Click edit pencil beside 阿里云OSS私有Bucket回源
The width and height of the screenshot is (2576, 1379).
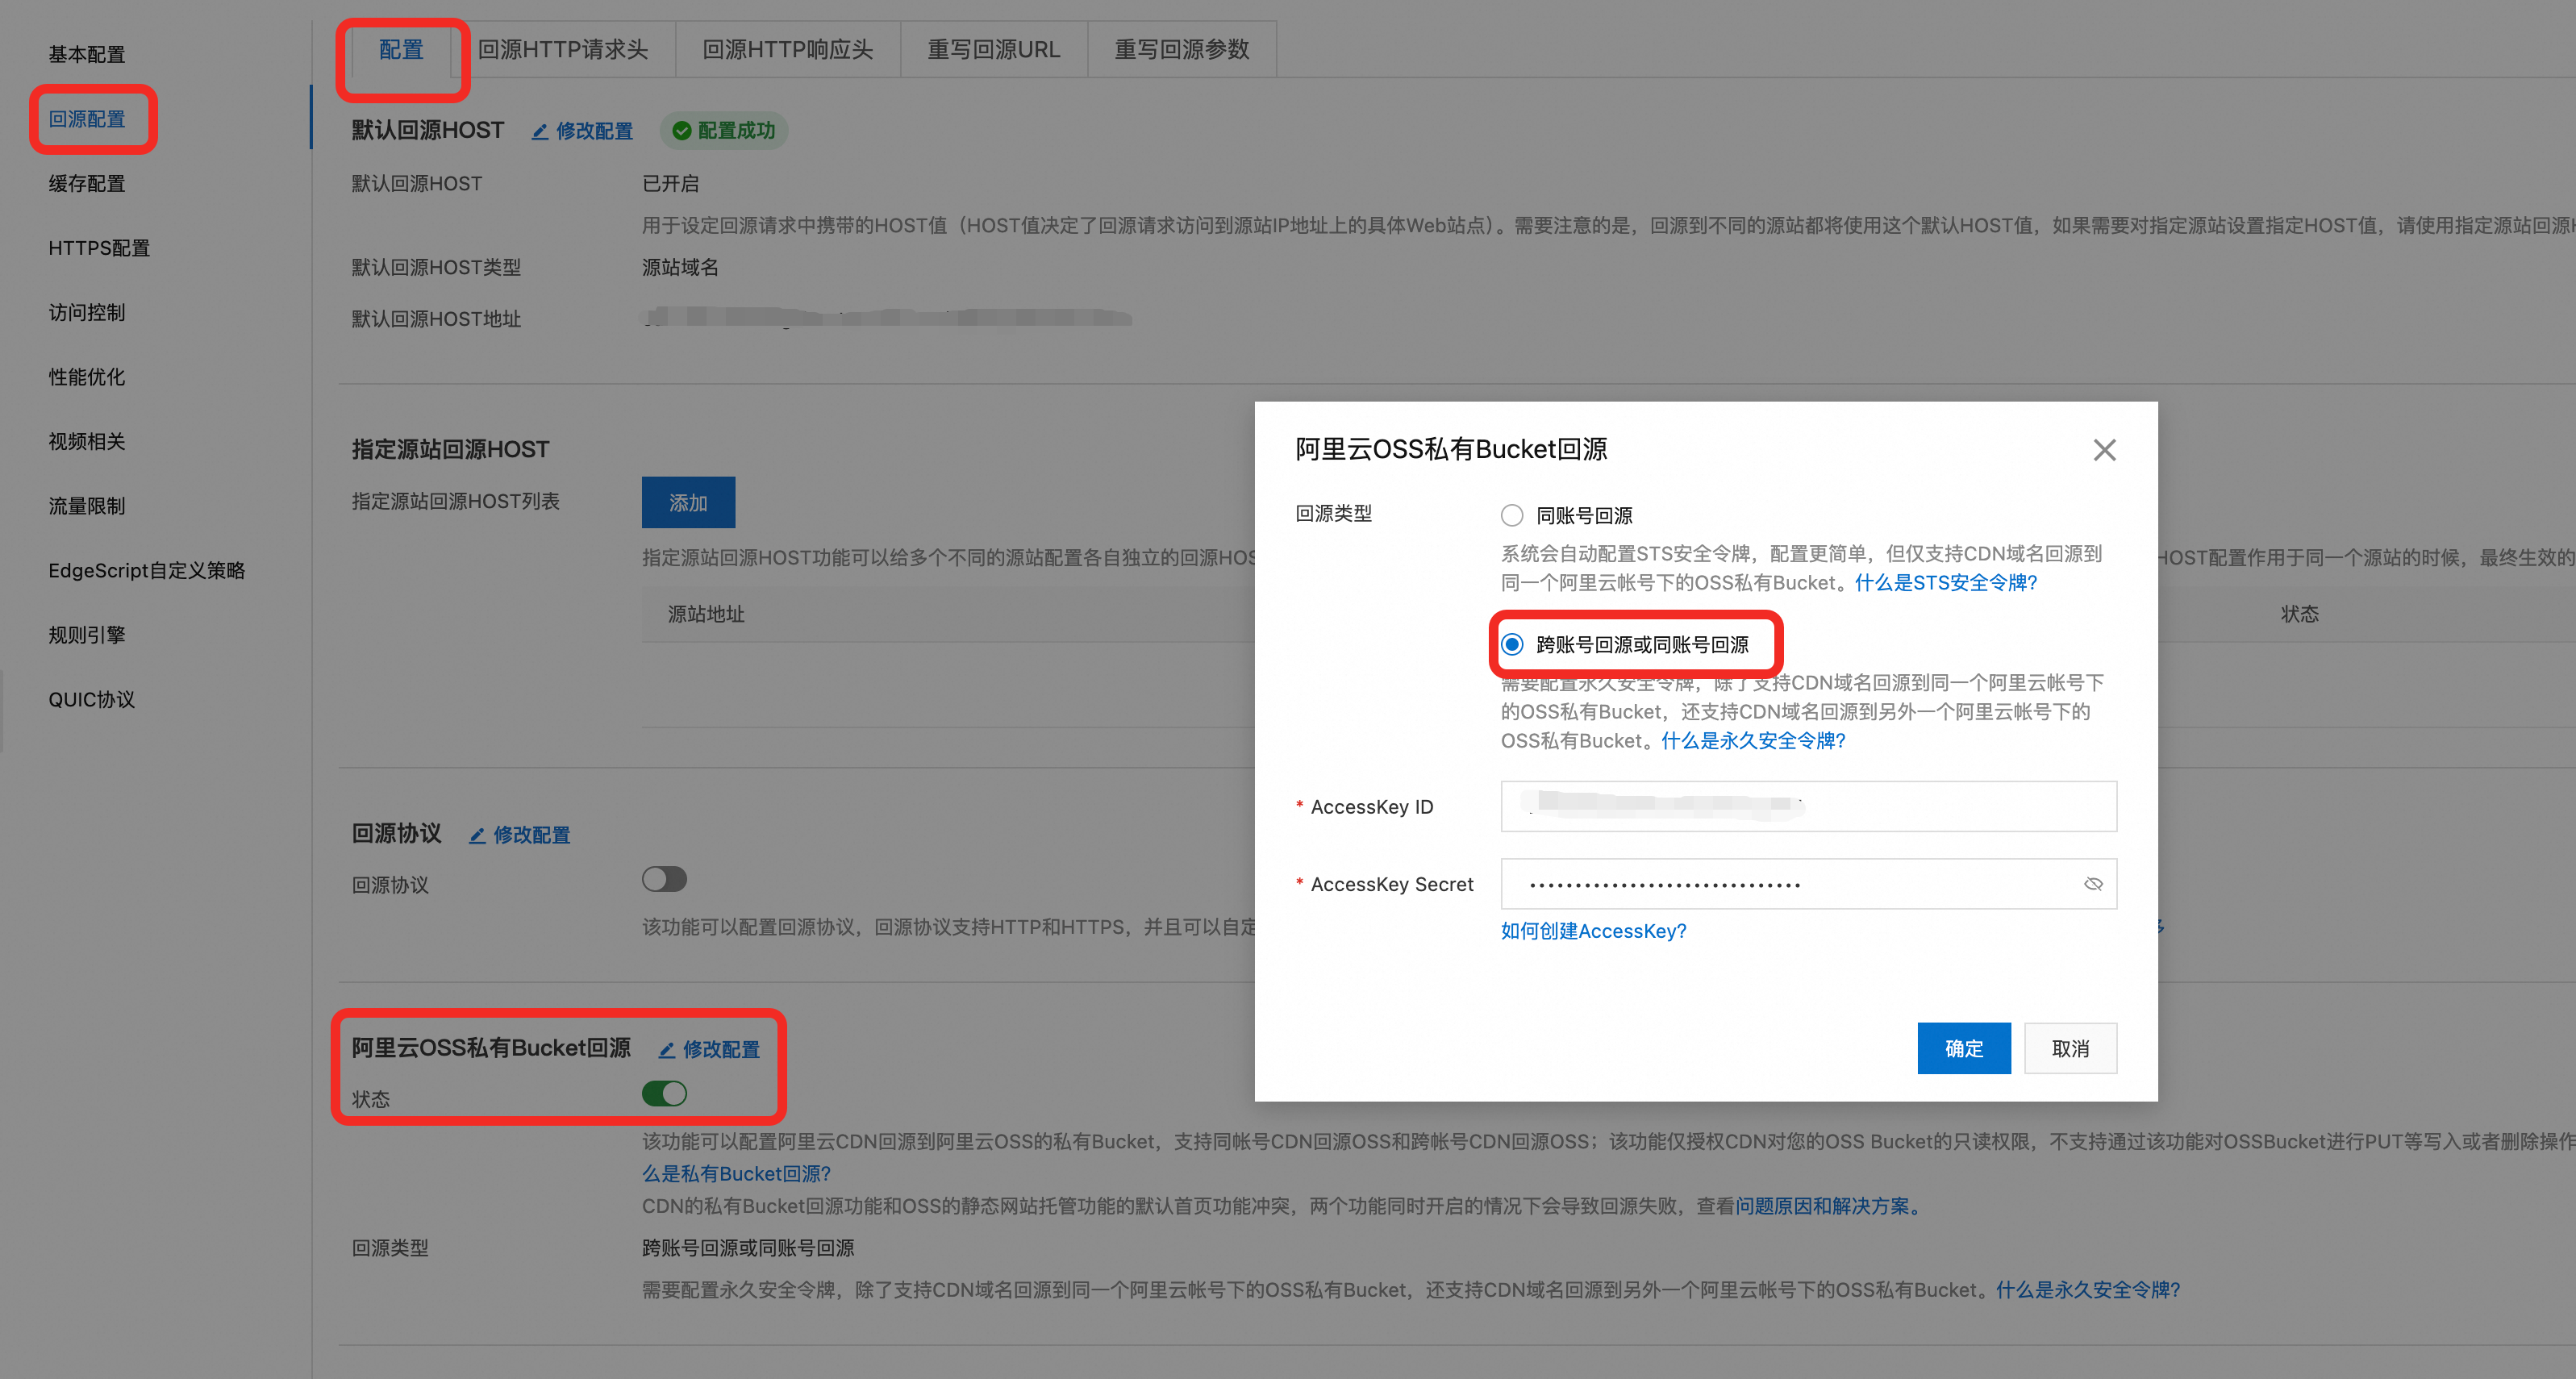click(666, 1049)
